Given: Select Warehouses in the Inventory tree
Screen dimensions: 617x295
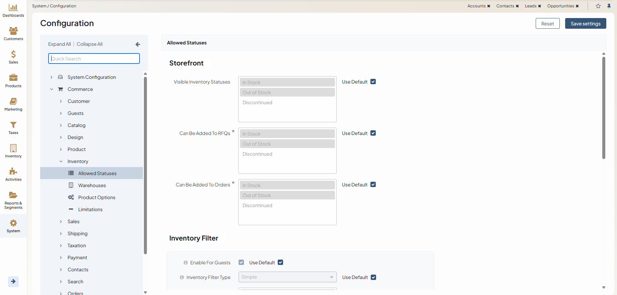Looking at the screenshot, I should coord(92,185).
